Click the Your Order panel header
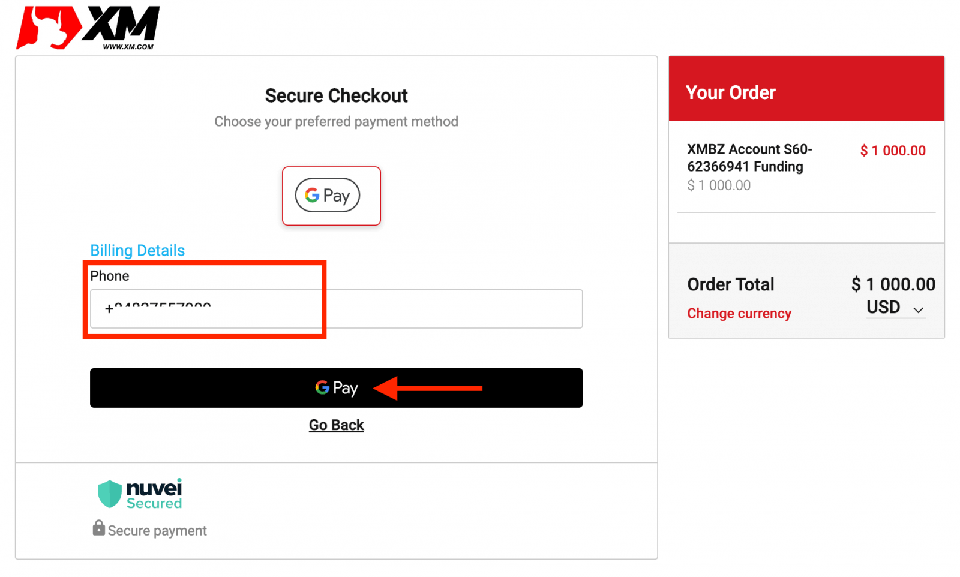The height and width of the screenshot is (577, 960). coord(731,92)
